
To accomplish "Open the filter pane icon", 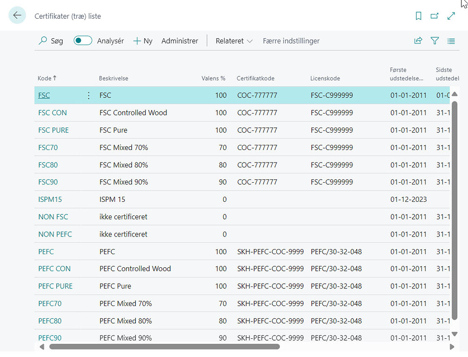I will 435,41.
